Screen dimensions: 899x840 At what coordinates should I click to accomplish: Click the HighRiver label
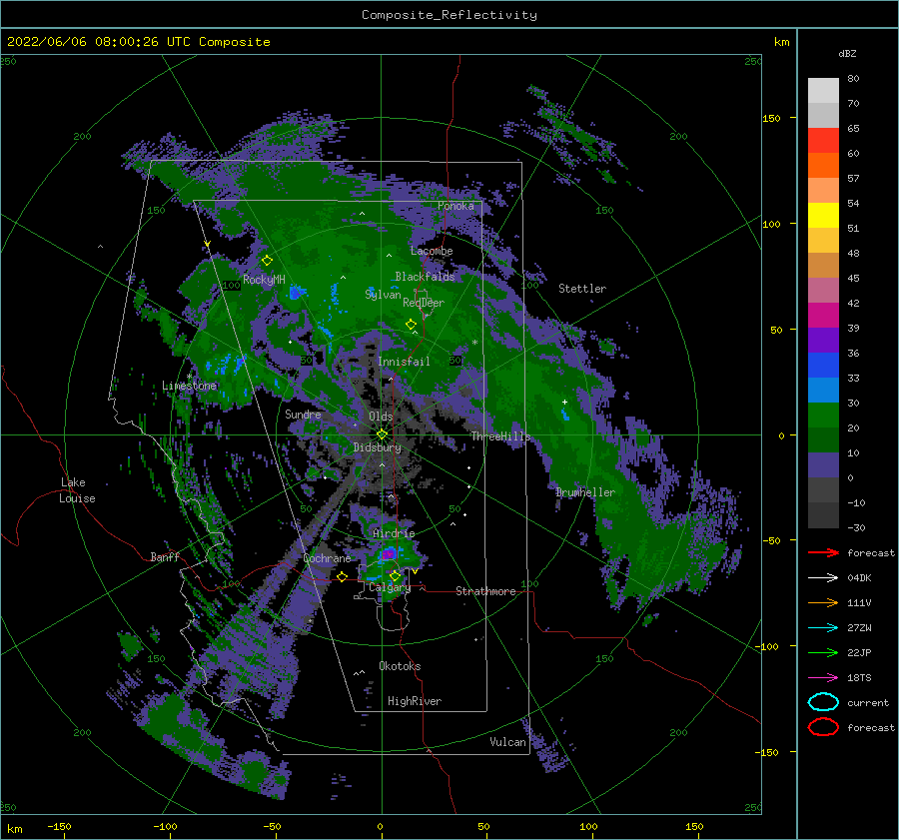[x=415, y=701]
